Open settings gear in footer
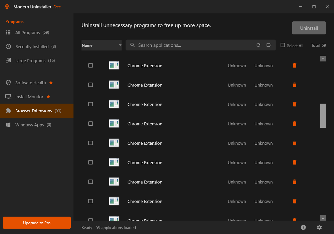This screenshot has width=334, height=234. point(319,227)
